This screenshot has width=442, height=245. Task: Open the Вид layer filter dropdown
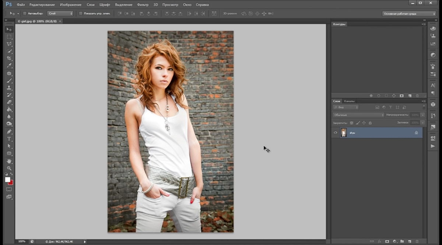pos(345,107)
